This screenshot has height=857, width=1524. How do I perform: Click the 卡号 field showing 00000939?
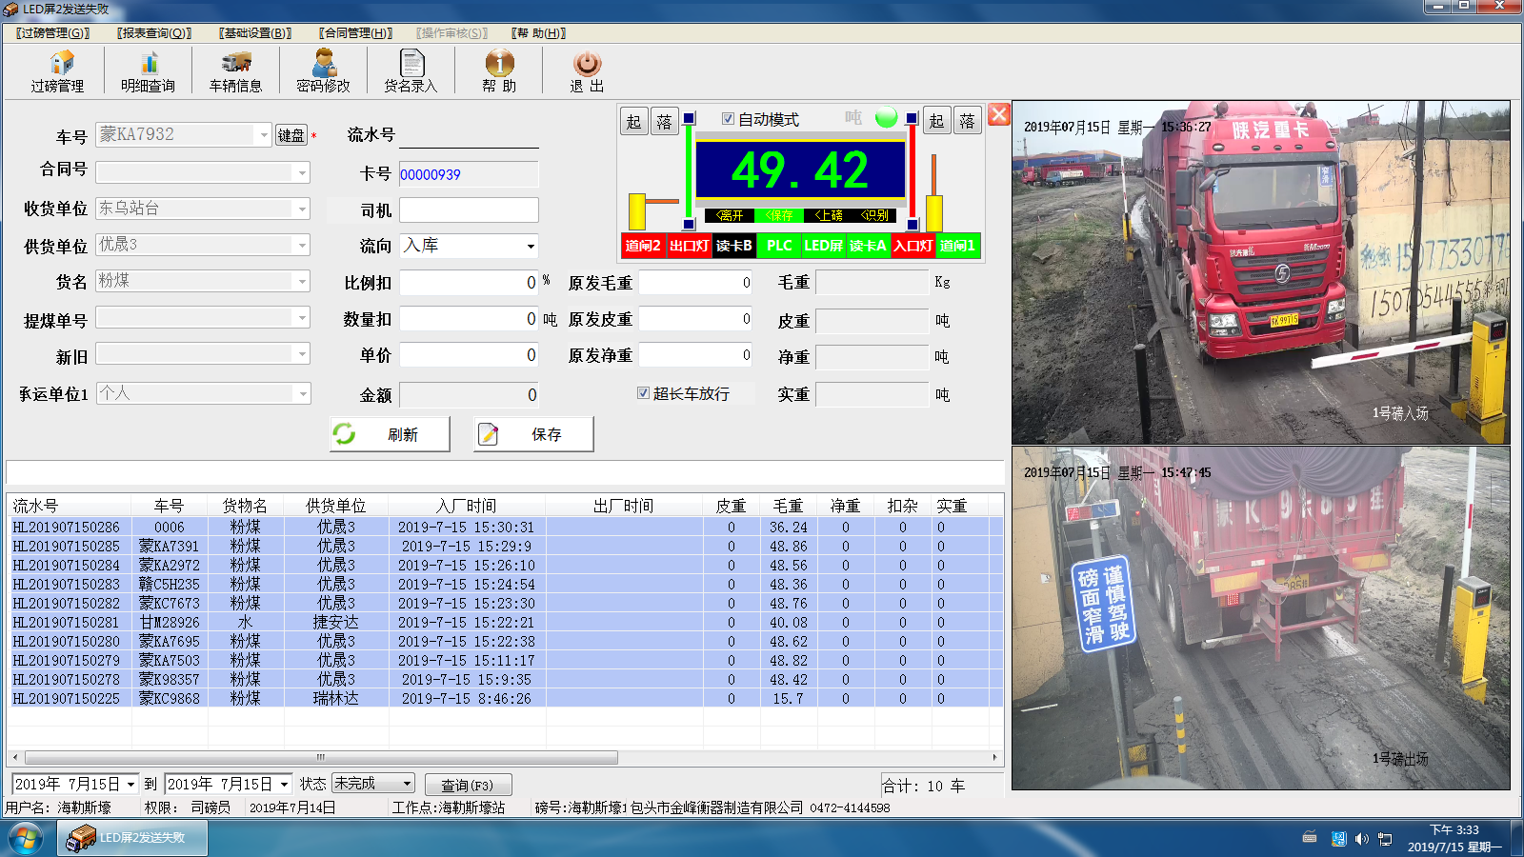[x=469, y=174]
